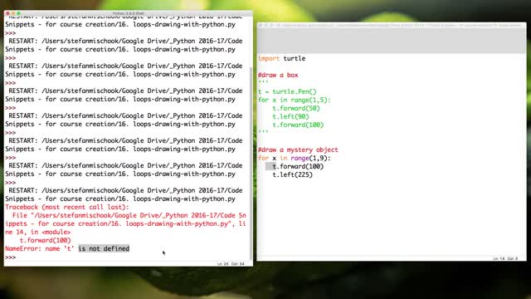Click the closing triple quote above '#draw a mystery object'

[x=263, y=132]
